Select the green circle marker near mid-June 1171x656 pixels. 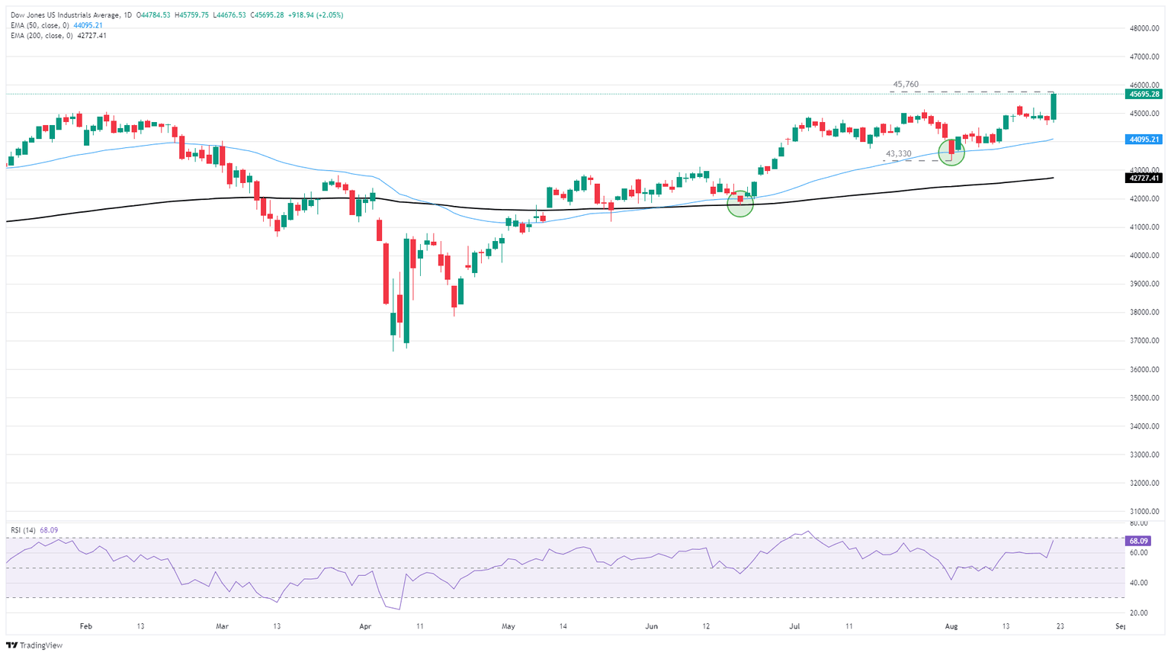point(740,203)
